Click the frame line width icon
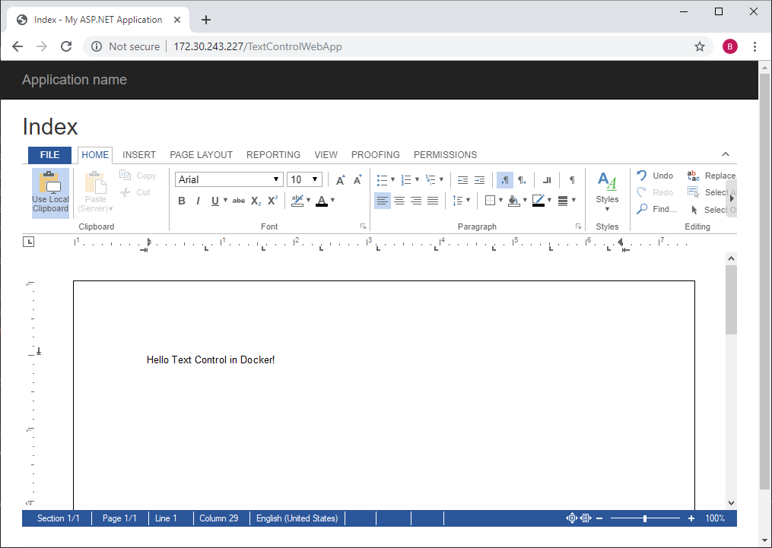Image resolution: width=772 pixels, height=548 pixels. point(563,201)
